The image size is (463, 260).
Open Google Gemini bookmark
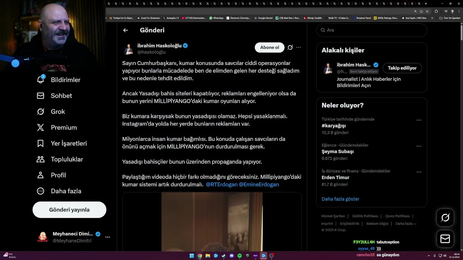(263, 18)
